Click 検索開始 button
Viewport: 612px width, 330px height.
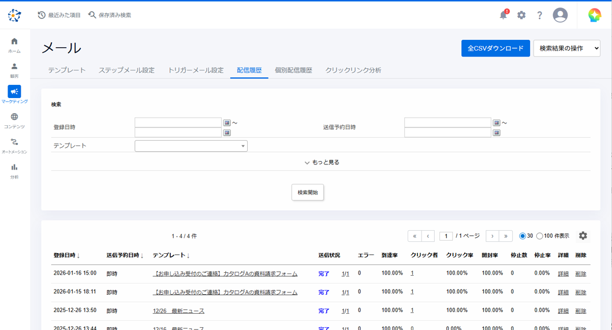(308, 192)
